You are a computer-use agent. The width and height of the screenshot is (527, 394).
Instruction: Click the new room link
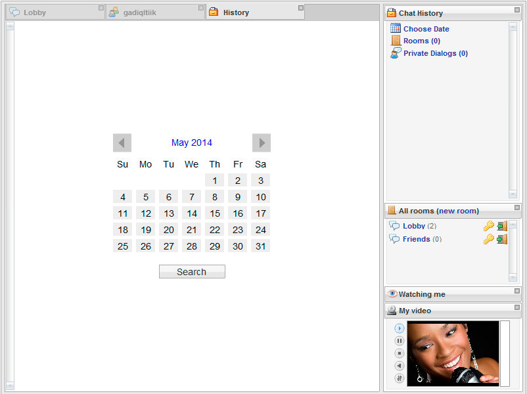[x=457, y=211]
